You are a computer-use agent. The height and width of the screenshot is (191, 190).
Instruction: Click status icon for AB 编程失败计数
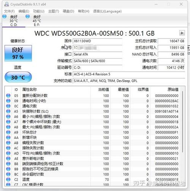point(8,143)
